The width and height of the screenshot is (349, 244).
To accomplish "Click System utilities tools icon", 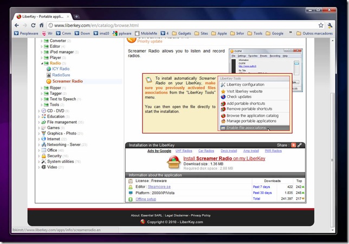I will 43,162.
